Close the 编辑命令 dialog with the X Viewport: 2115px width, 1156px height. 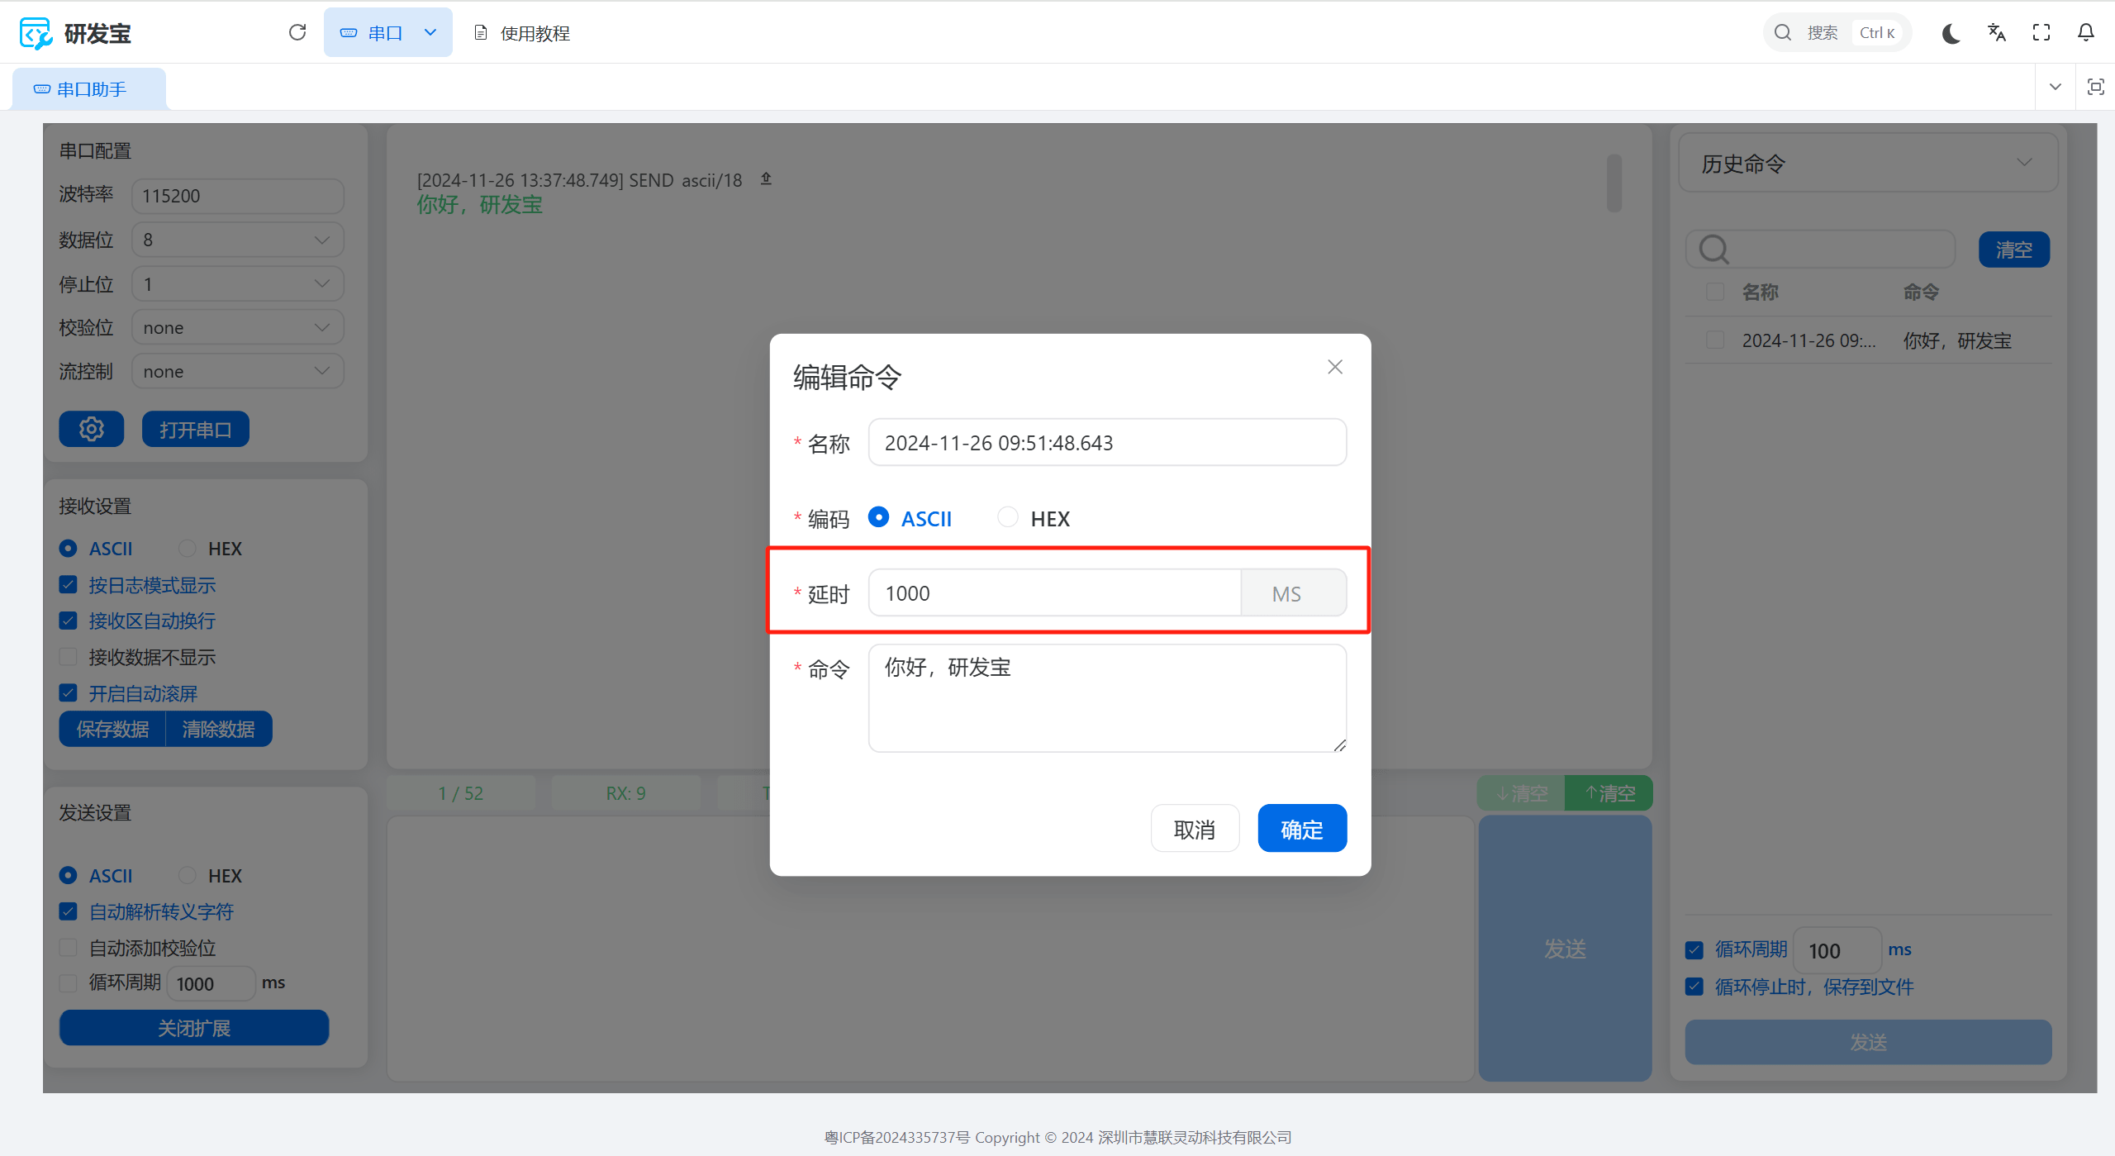[x=1335, y=367]
